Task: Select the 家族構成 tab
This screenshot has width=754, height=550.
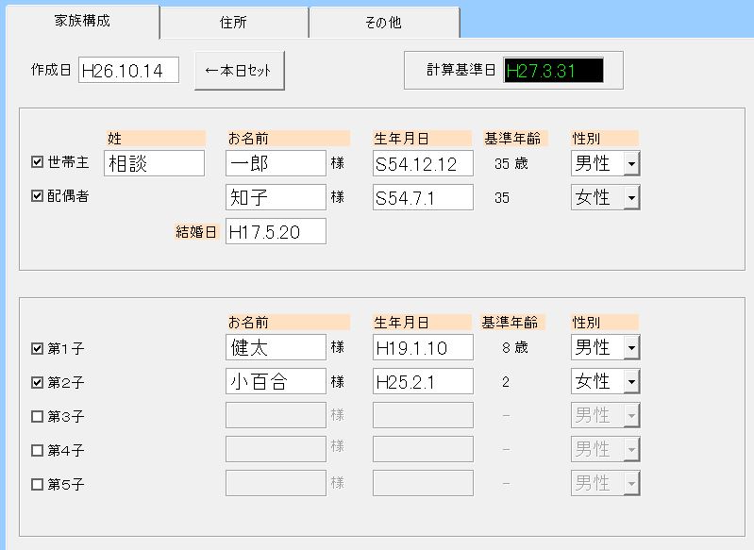Action: click(81, 21)
